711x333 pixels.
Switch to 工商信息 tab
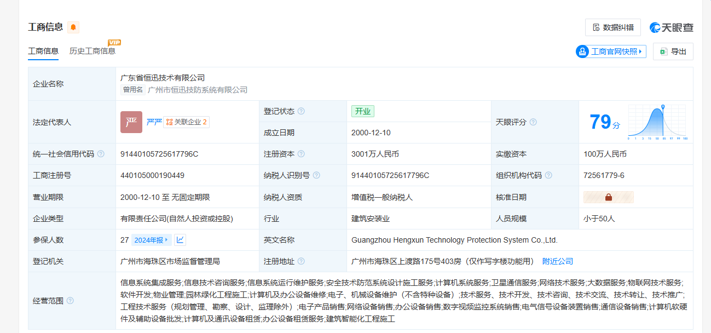point(43,51)
